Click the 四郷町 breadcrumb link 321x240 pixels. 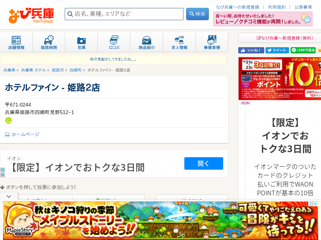coord(76,70)
